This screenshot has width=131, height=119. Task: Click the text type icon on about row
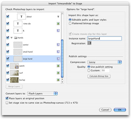(x=58, y=17)
